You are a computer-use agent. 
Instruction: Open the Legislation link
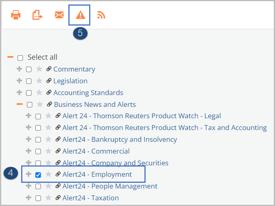70,81
